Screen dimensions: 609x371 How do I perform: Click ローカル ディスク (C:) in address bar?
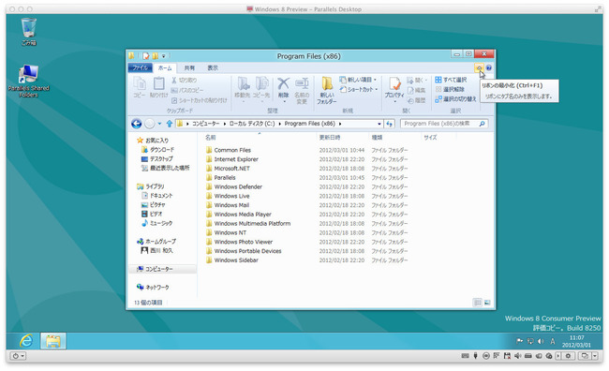click(x=252, y=124)
